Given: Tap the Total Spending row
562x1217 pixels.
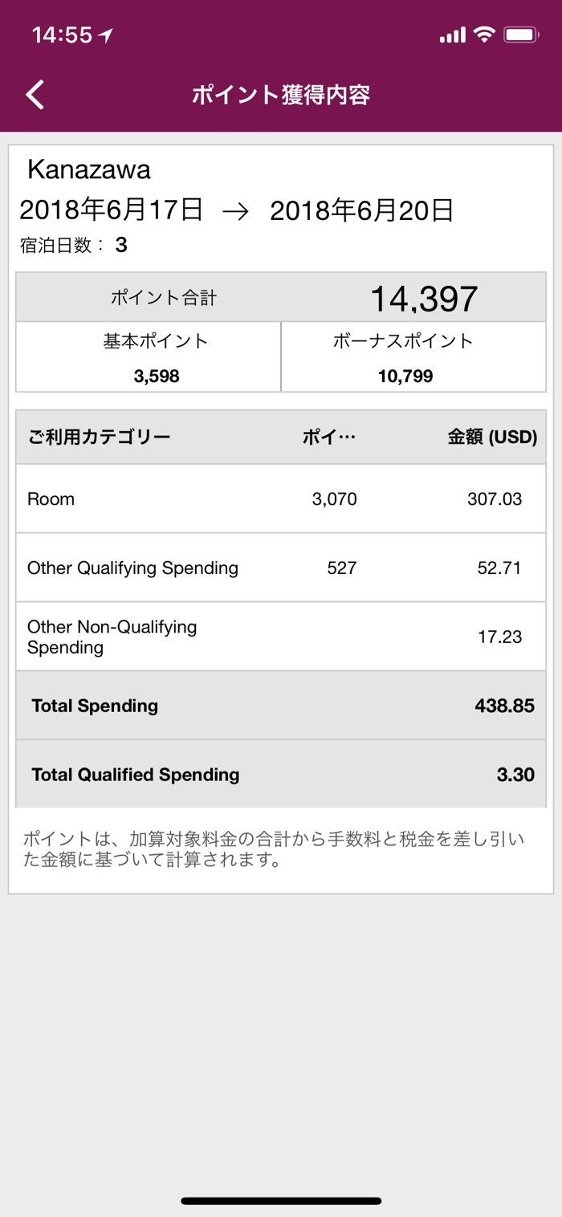Looking at the screenshot, I should click(x=281, y=706).
